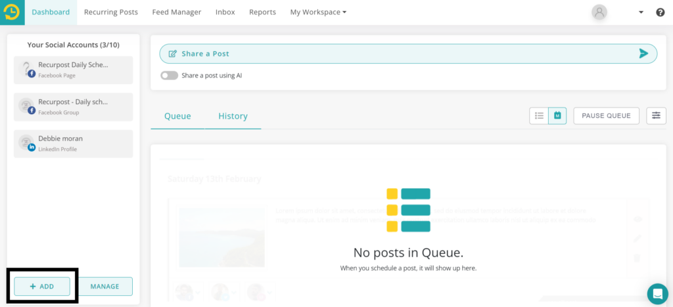View the Reports page
This screenshot has width=673, height=307.
coord(262,12)
